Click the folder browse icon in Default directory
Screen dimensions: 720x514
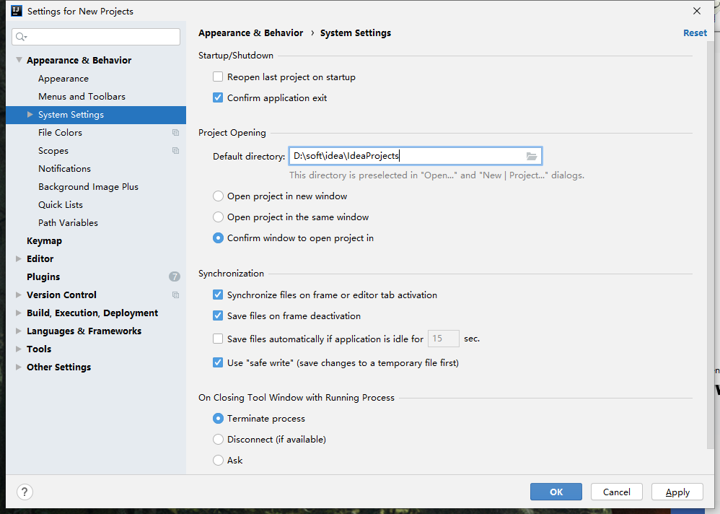pos(532,156)
